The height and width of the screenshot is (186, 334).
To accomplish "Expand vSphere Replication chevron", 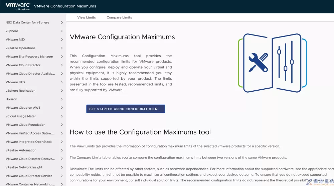I will pos(62,91).
